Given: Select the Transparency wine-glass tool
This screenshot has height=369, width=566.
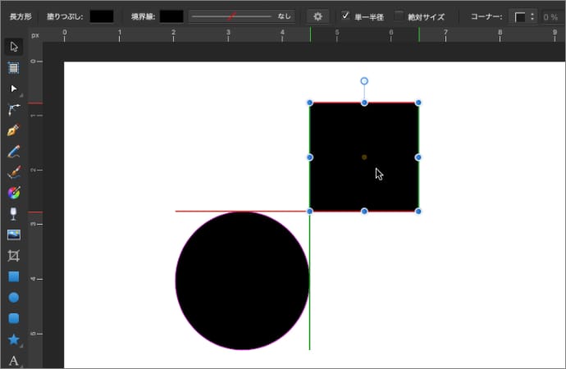Looking at the screenshot, I should [14, 214].
